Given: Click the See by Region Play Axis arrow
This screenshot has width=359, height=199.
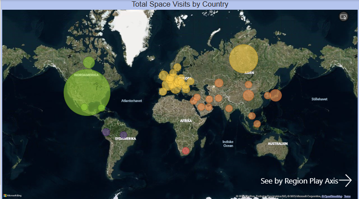Looking at the screenshot, I should tap(345, 180).
